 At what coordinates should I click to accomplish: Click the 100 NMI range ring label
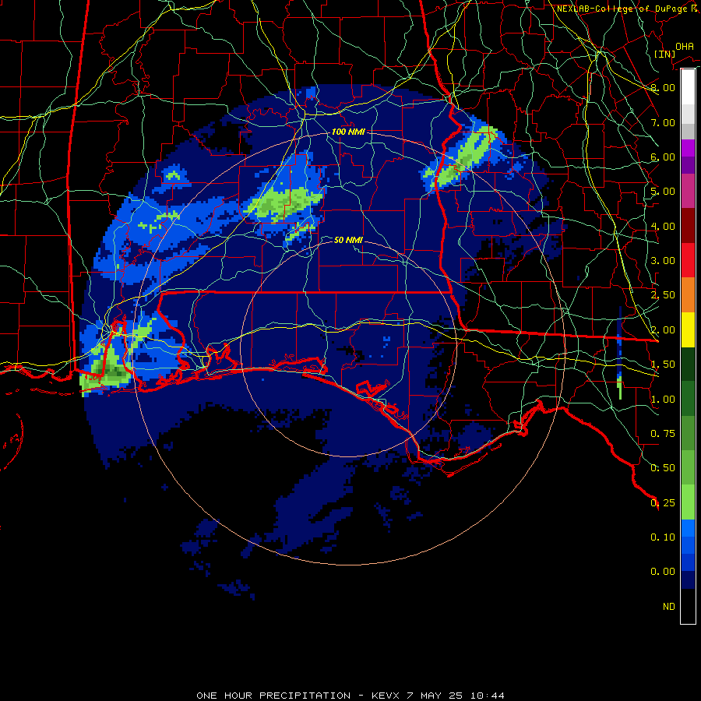348,132
